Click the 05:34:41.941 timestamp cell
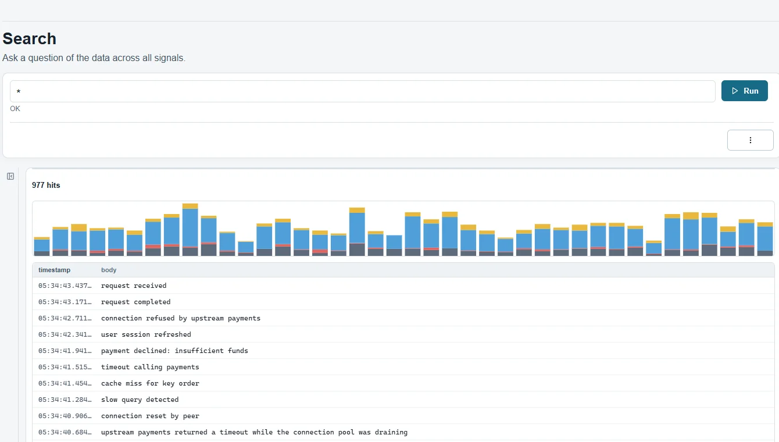The image size is (779, 442). click(65, 351)
